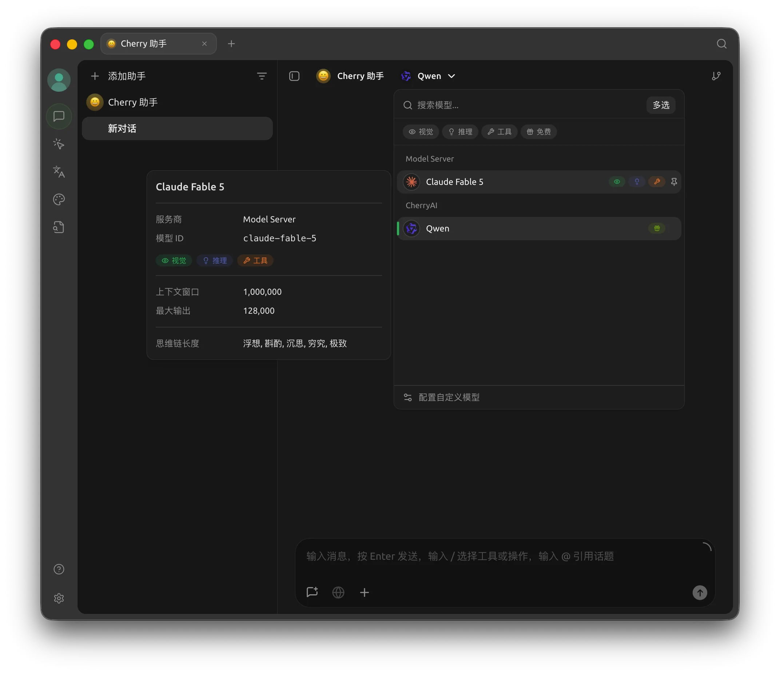Select the Cherry 助手 tab
The width and height of the screenshot is (780, 674).
[159, 44]
